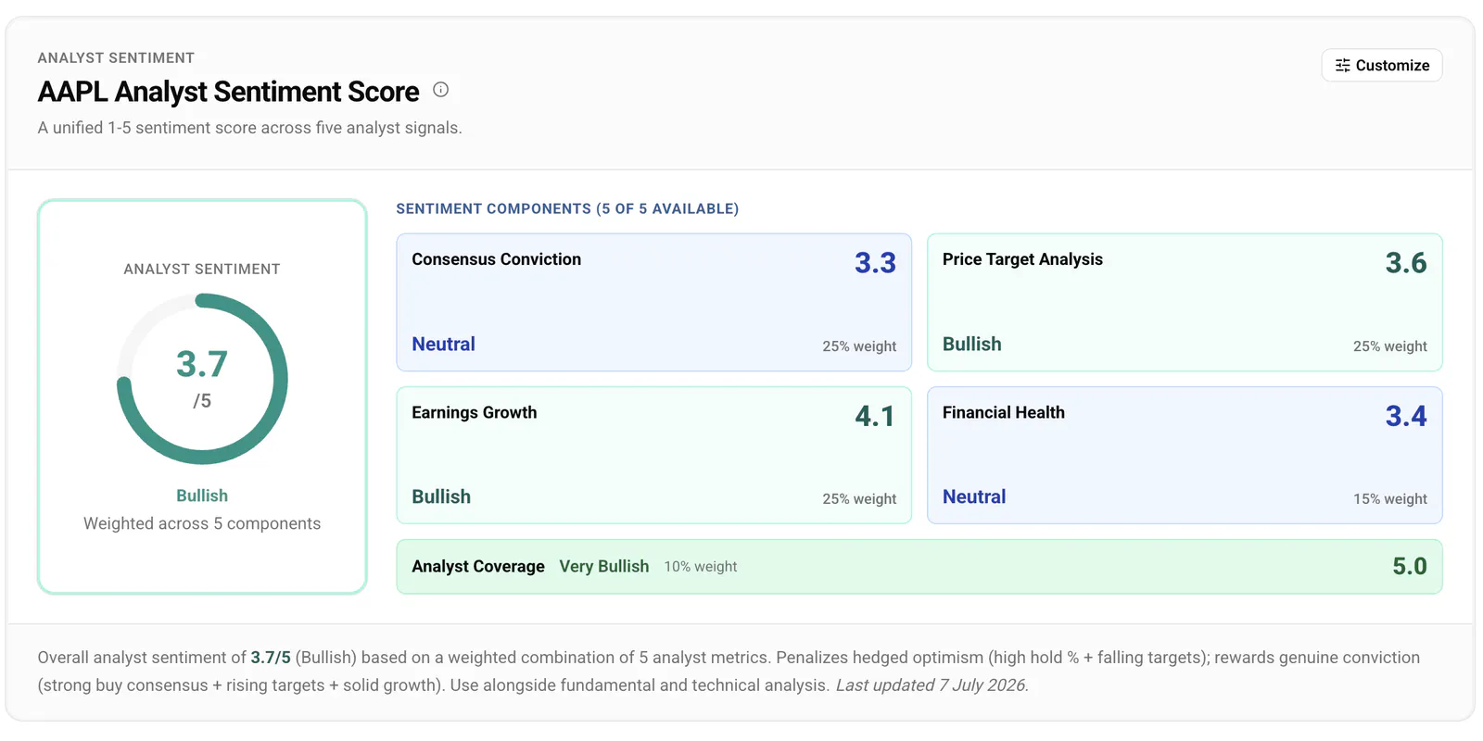
Task: Click the Sentiment Components heading
Action: pyautogui.click(x=567, y=208)
